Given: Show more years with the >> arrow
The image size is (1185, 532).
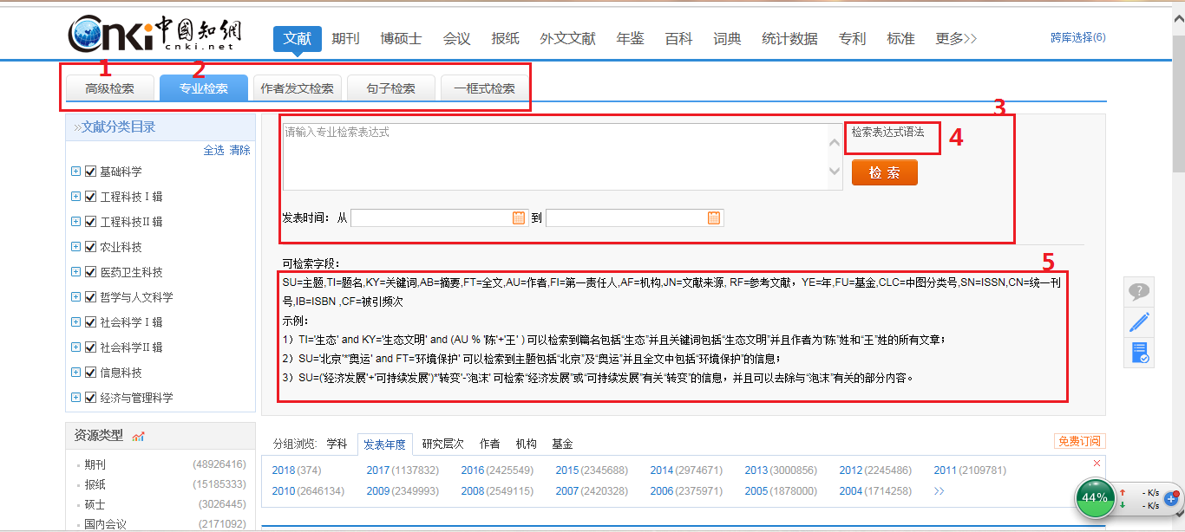Looking at the screenshot, I should click(939, 491).
